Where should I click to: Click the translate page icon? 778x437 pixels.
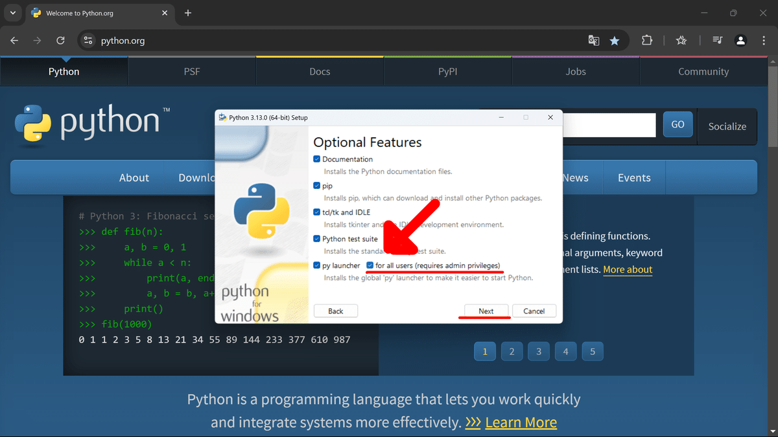[x=594, y=40]
